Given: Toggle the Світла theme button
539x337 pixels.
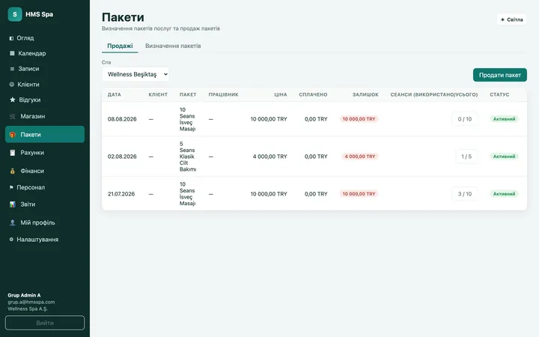Looking at the screenshot, I should click(511, 19).
